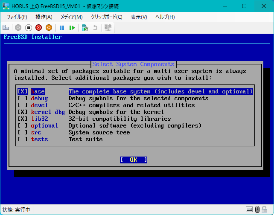Select the 'debug' component name
274x215 pixels.
point(39,99)
